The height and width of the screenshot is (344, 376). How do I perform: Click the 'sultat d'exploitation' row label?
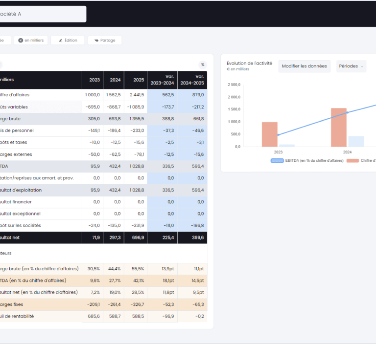[x=21, y=190]
